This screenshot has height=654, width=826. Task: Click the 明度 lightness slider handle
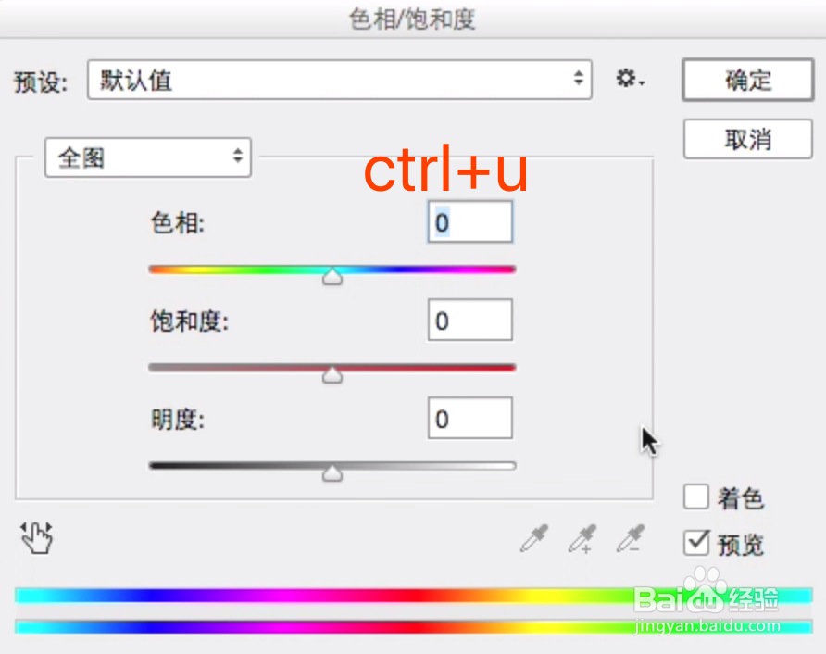332,473
